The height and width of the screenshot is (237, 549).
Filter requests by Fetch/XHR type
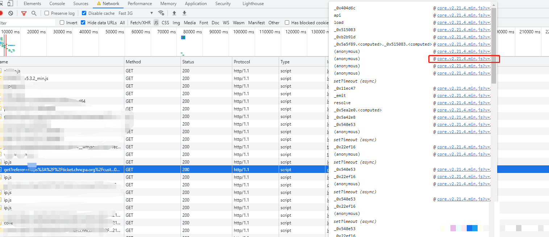(140, 22)
